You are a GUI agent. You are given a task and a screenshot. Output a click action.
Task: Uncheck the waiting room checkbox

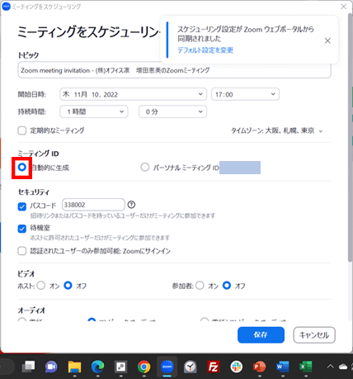click(x=22, y=229)
